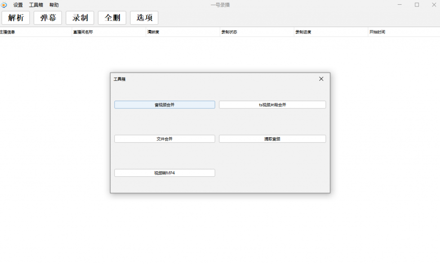This screenshot has height=265, width=440.
Task: Start recording with the 录制 button
Action: (x=80, y=18)
